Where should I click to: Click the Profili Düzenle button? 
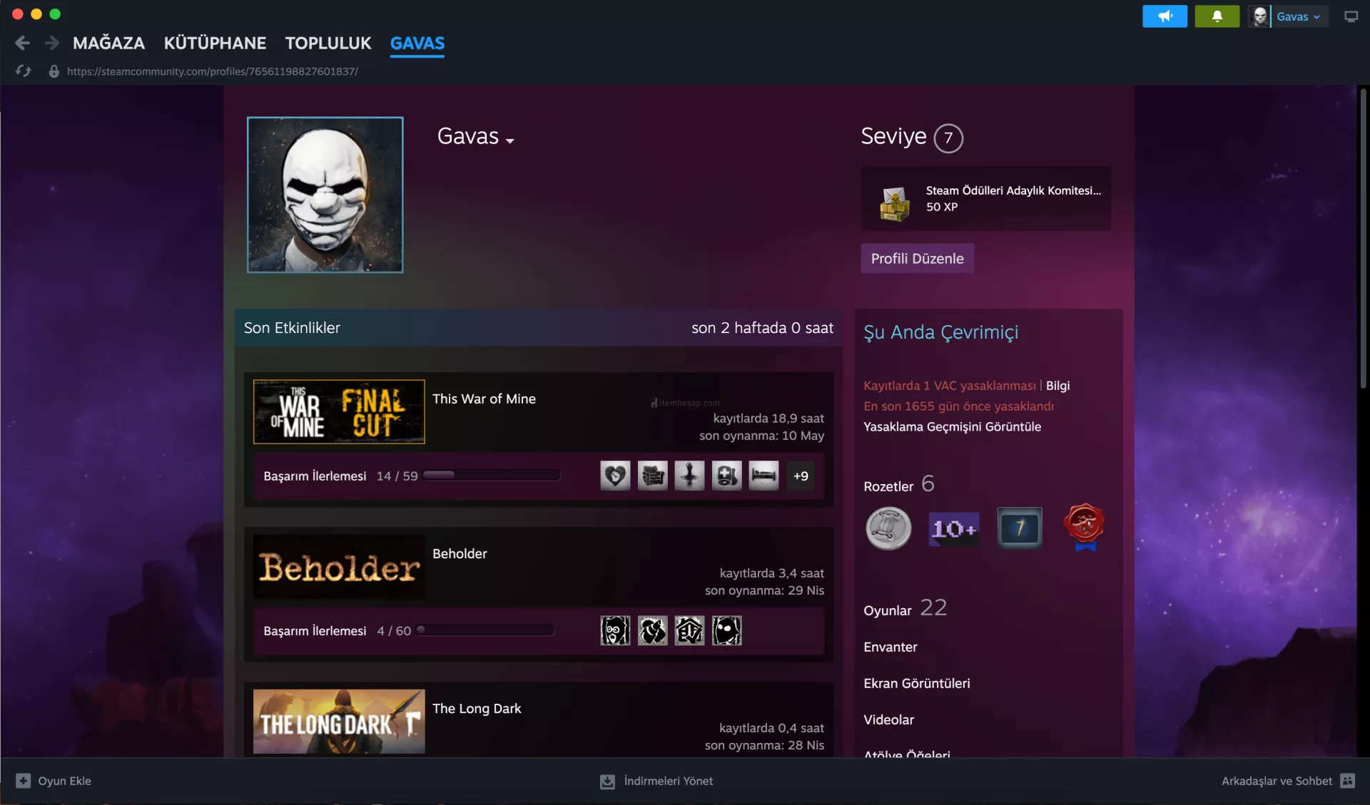tap(917, 258)
